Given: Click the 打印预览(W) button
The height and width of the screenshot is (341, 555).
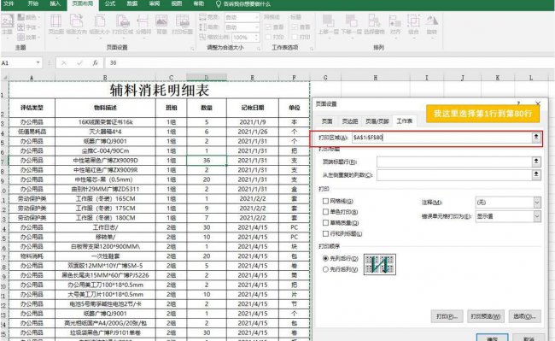Looking at the screenshot, I should click(486, 316).
